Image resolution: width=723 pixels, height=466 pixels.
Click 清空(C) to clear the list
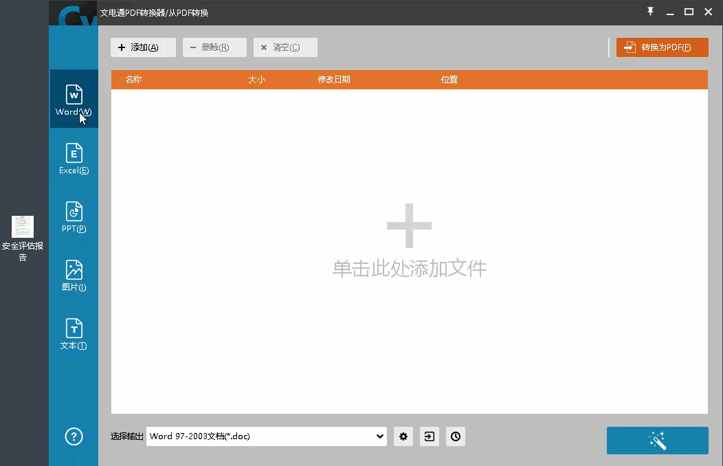tap(285, 47)
